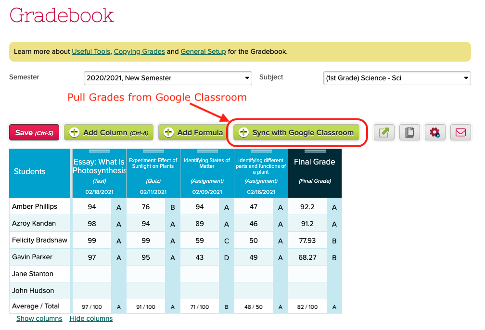Image resolution: width=485 pixels, height=330 pixels.
Task: Click drag handle above Identifying States of Matter
Action: click(x=207, y=152)
